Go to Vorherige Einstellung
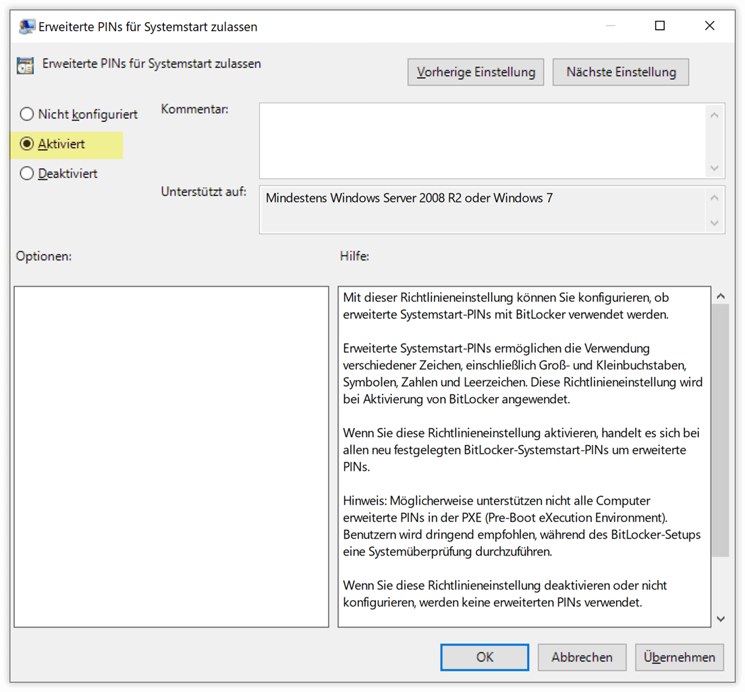Image resolution: width=745 pixels, height=692 pixels. (476, 72)
